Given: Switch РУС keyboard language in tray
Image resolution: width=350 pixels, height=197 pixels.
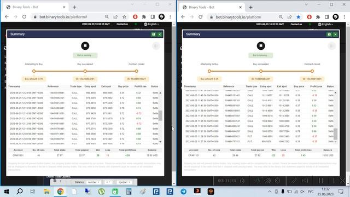Looking at the screenshot, I should [311, 192].
